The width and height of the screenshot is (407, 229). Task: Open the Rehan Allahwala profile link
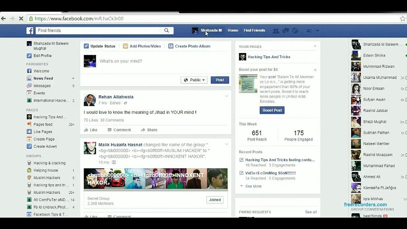coord(116,97)
